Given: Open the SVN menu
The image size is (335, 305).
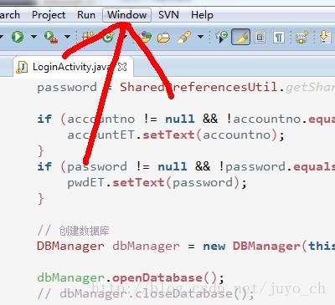Looking at the screenshot, I should tap(168, 15).
